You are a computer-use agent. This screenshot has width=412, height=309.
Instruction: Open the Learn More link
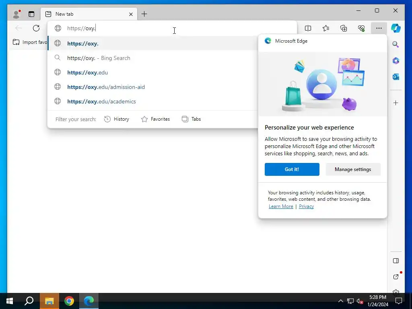[280, 206]
